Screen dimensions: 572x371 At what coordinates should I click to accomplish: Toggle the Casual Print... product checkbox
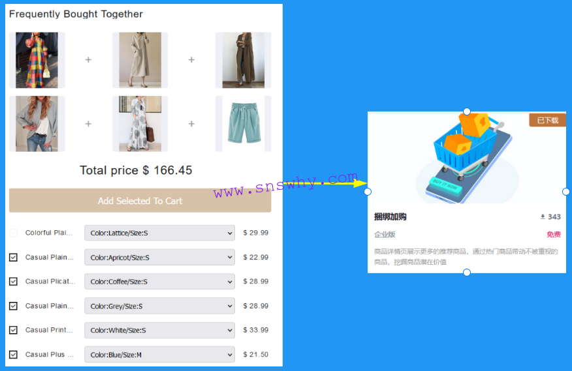click(x=13, y=330)
